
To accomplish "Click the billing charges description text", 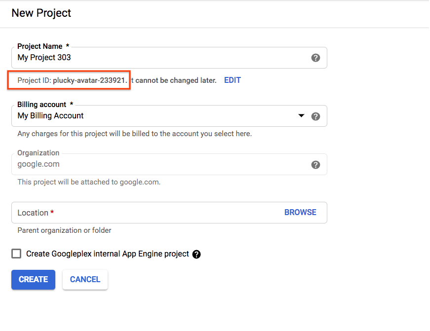I will click(x=134, y=134).
